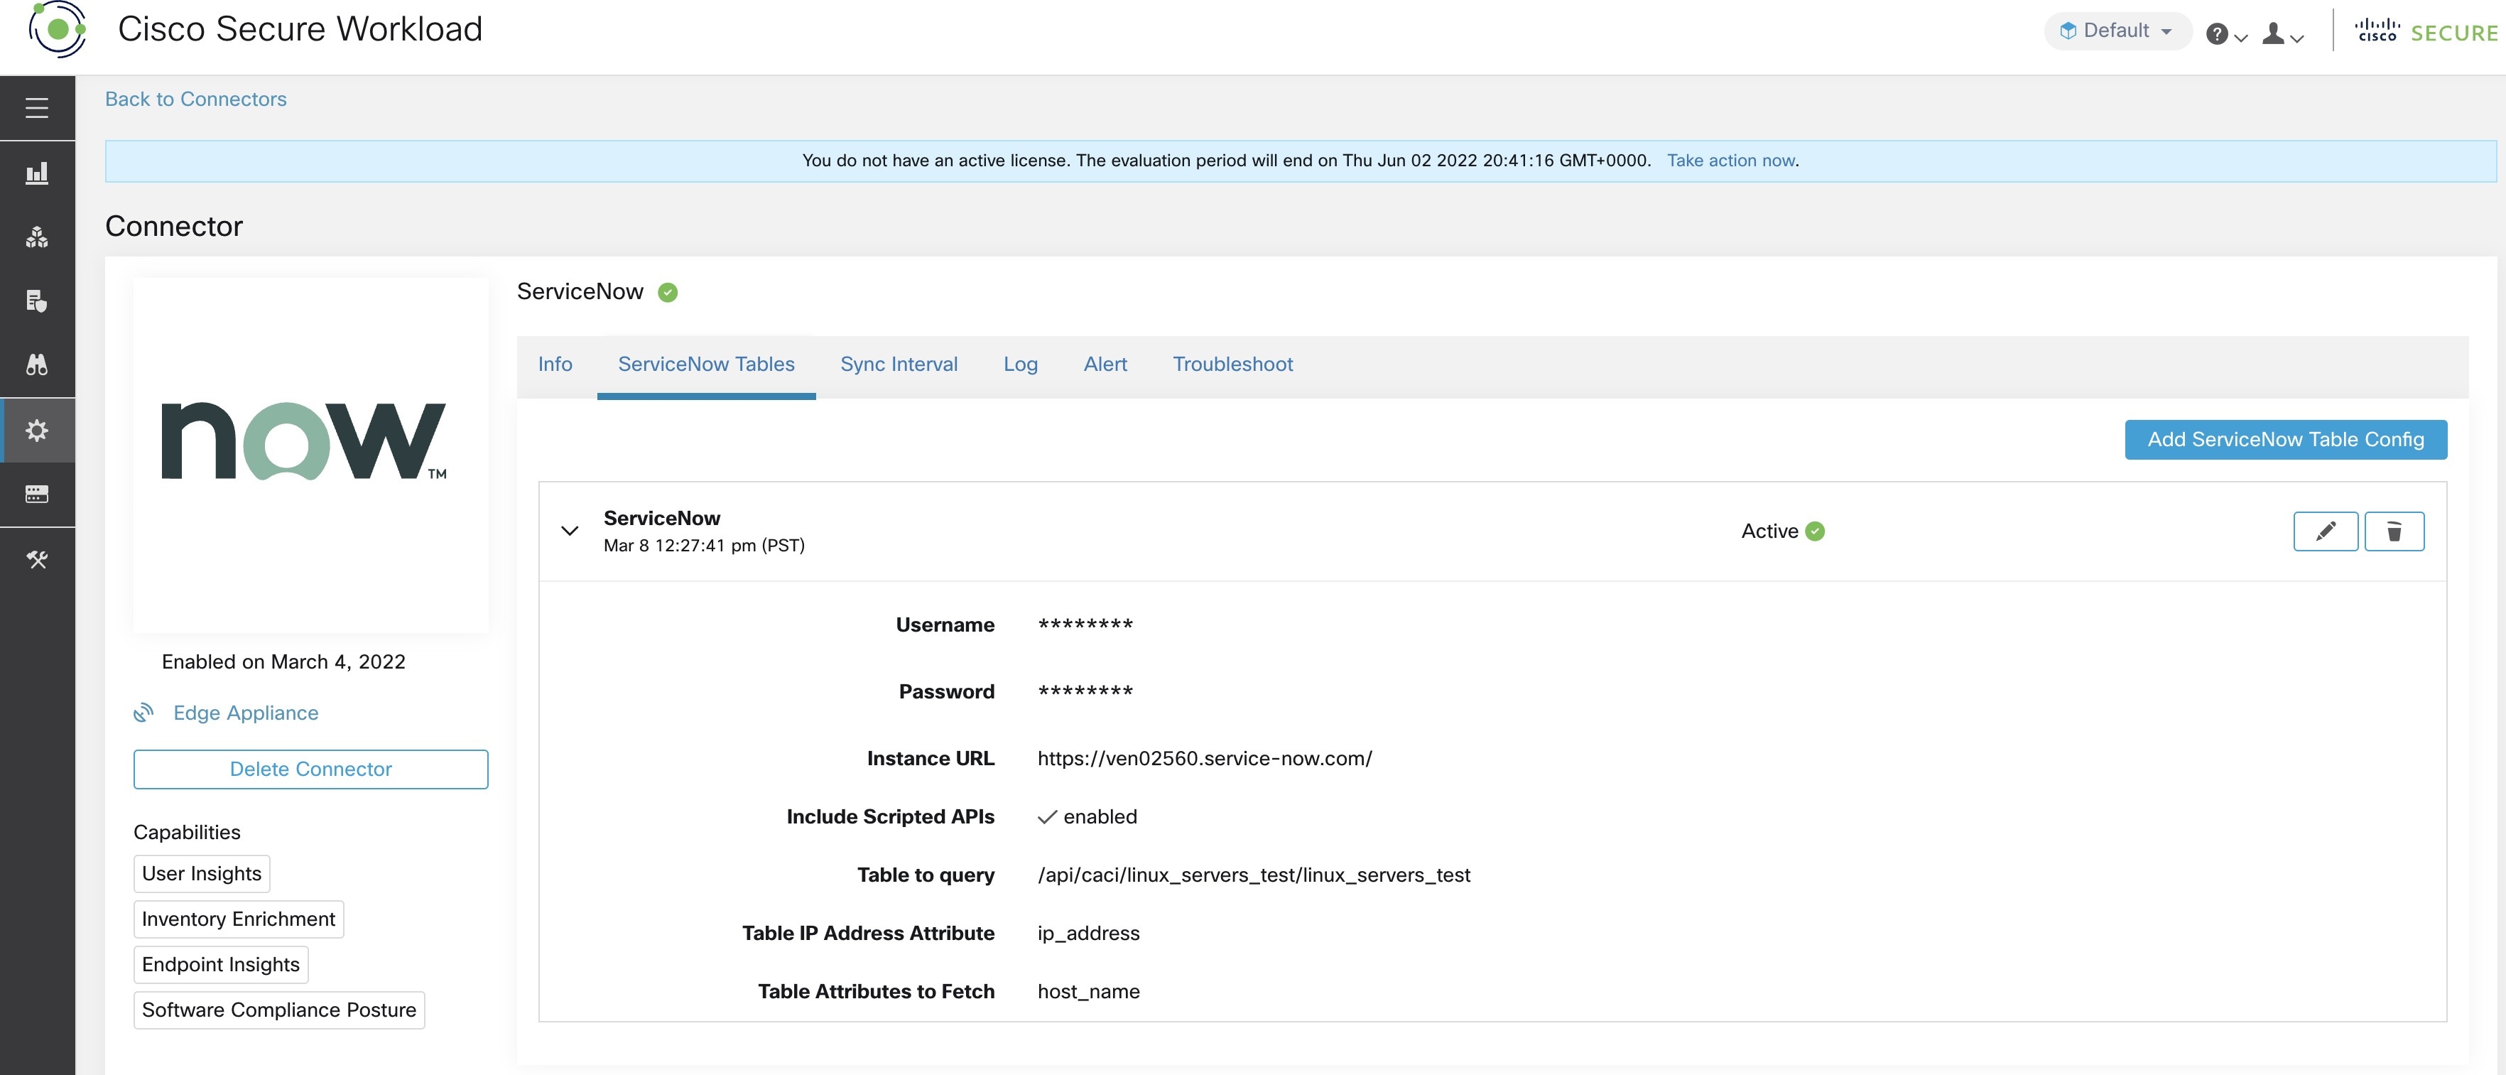Click the Connector page heading
Screen dimensions: 2506x1075
pyautogui.click(x=174, y=227)
